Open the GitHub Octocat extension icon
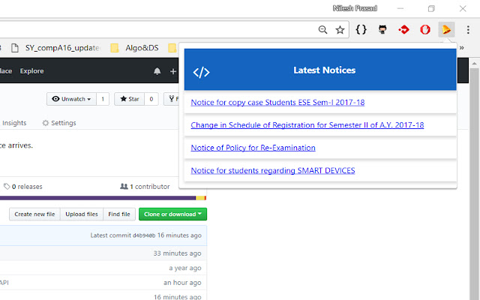The width and height of the screenshot is (480, 300). click(382, 29)
